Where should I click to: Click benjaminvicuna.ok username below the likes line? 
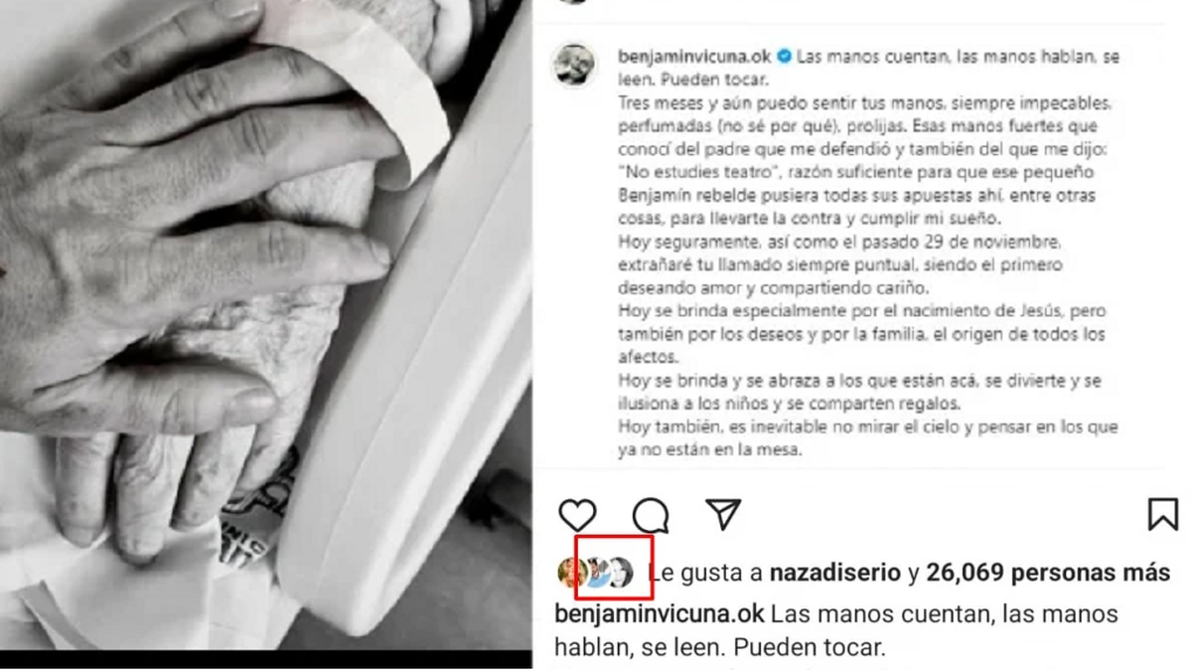pyautogui.click(x=660, y=613)
